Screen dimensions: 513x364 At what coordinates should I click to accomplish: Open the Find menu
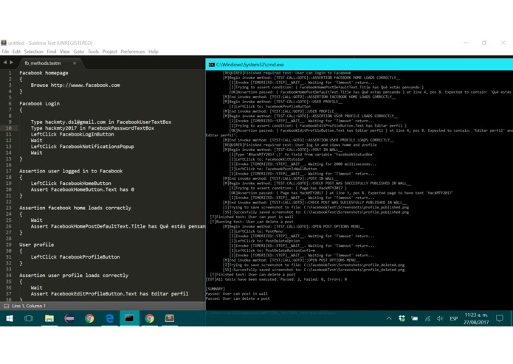pos(52,52)
